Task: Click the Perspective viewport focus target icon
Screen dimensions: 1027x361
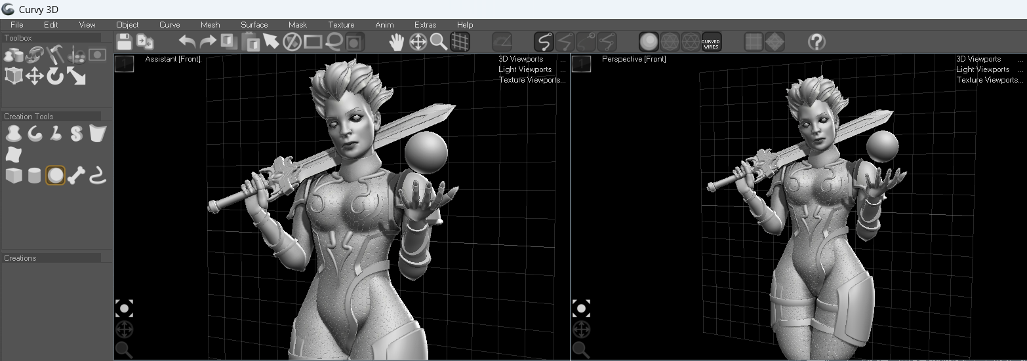Action: click(x=581, y=308)
